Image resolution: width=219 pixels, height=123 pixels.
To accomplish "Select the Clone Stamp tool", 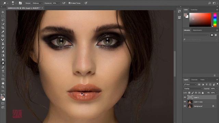I will click(3, 44).
